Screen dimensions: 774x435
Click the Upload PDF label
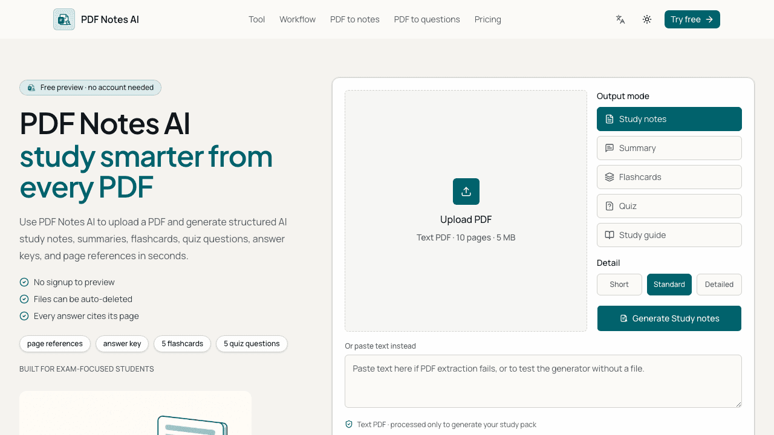[466, 219]
